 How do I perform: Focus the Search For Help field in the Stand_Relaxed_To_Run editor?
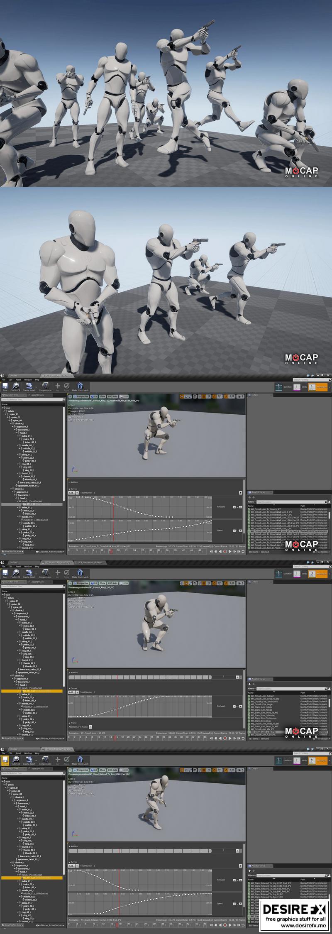tap(312, 753)
